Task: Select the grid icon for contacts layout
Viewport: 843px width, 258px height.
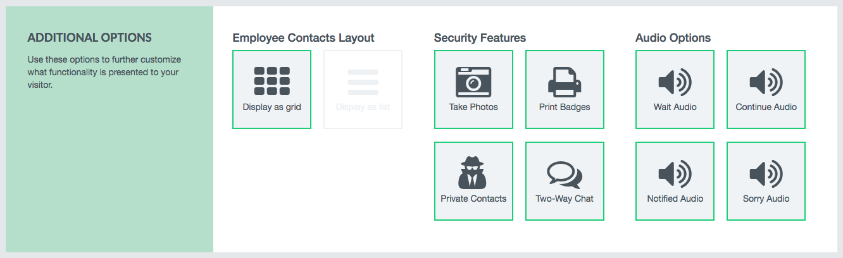Action: 272,82
